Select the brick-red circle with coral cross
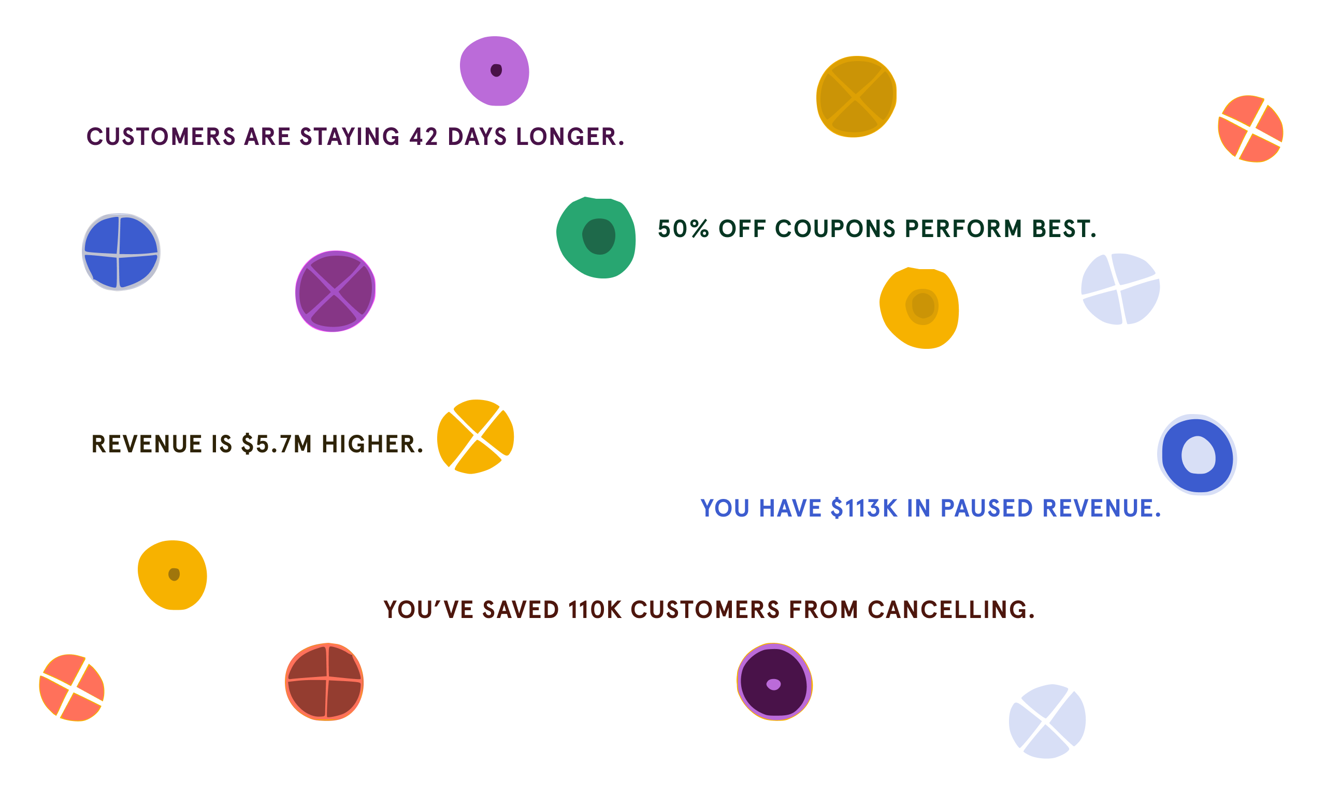 [324, 682]
